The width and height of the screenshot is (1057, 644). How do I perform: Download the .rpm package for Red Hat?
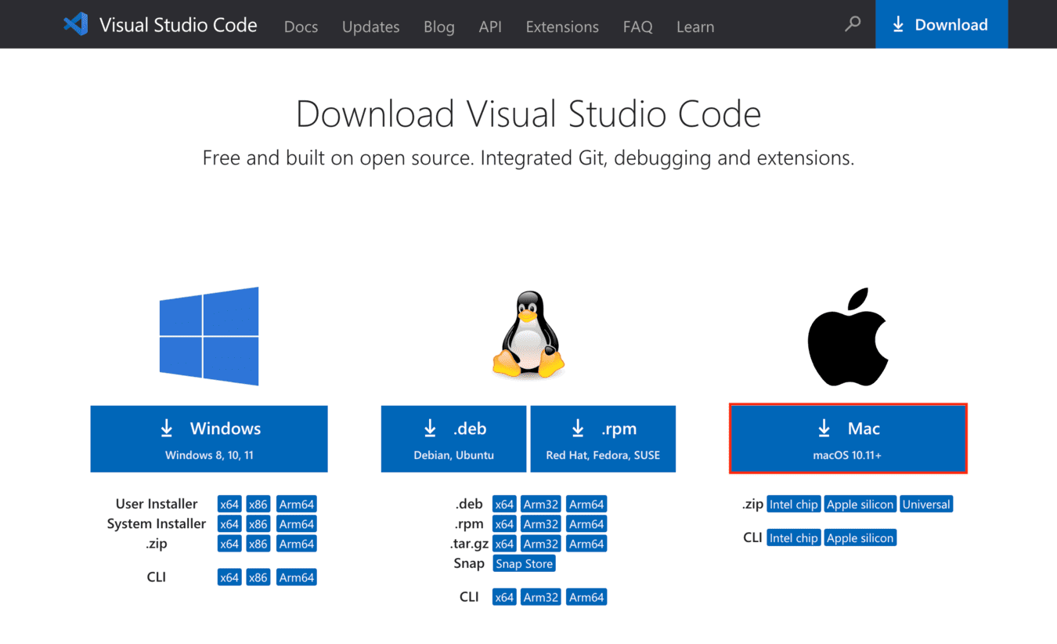coord(603,439)
